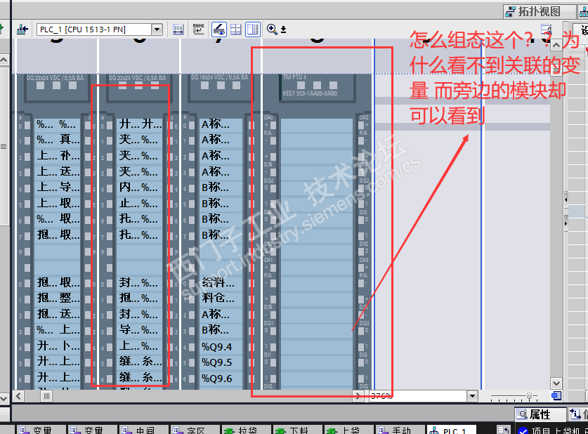
Task: Click the 止... tag label
Action: (129, 203)
